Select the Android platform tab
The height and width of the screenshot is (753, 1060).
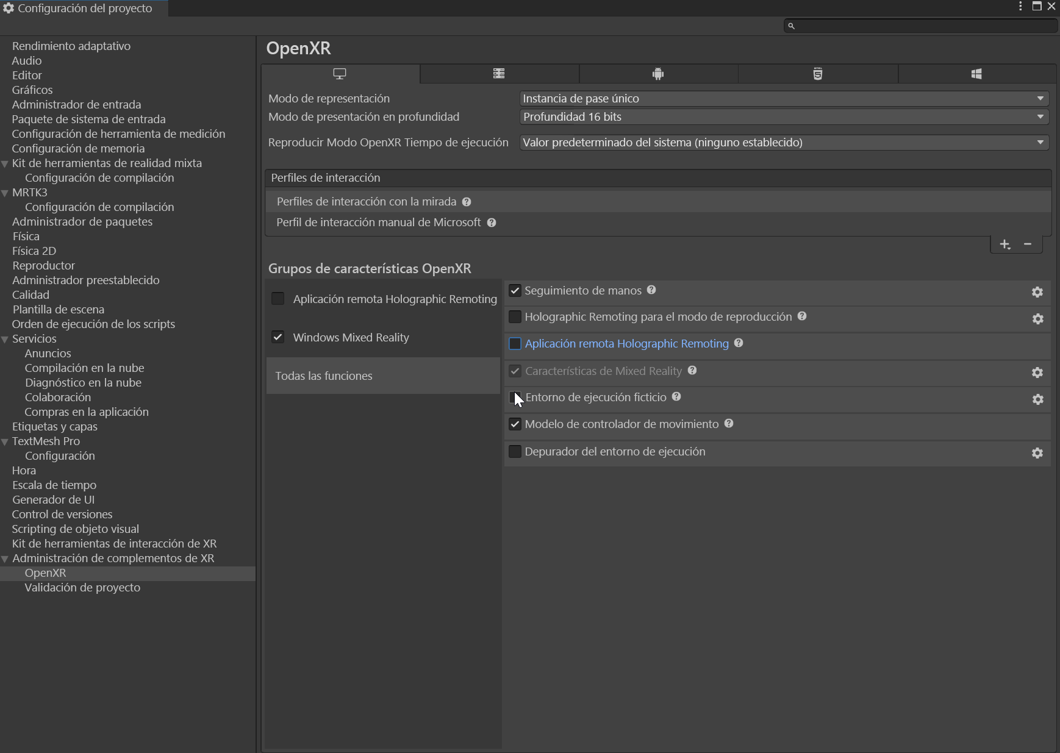658,74
